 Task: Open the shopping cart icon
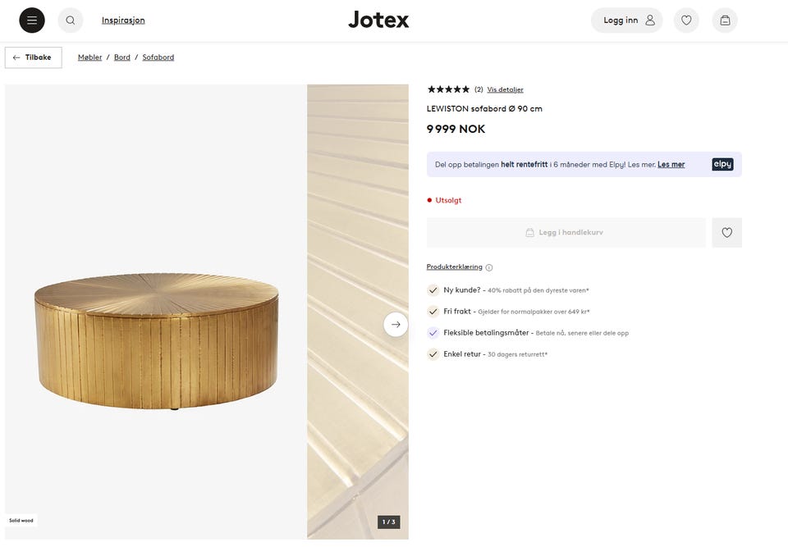(725, 20)
